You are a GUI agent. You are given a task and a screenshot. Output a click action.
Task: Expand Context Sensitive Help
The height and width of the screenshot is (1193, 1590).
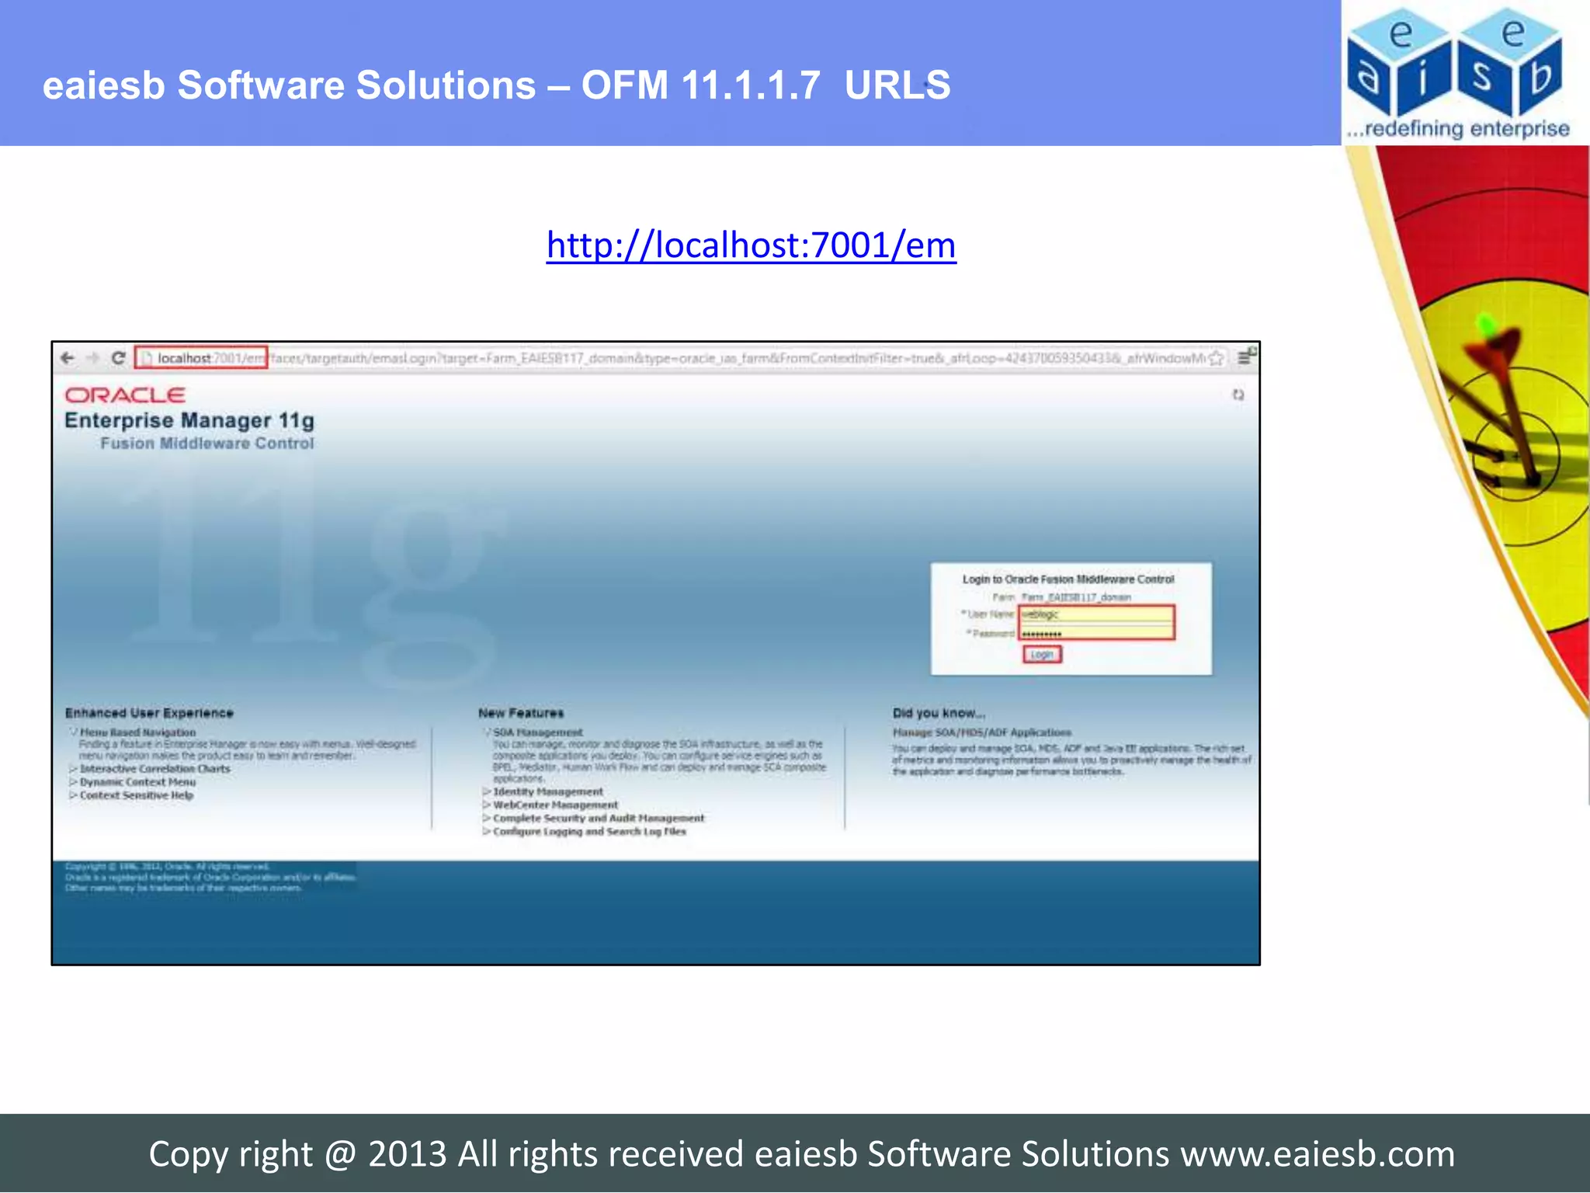[x=74, y=795]
